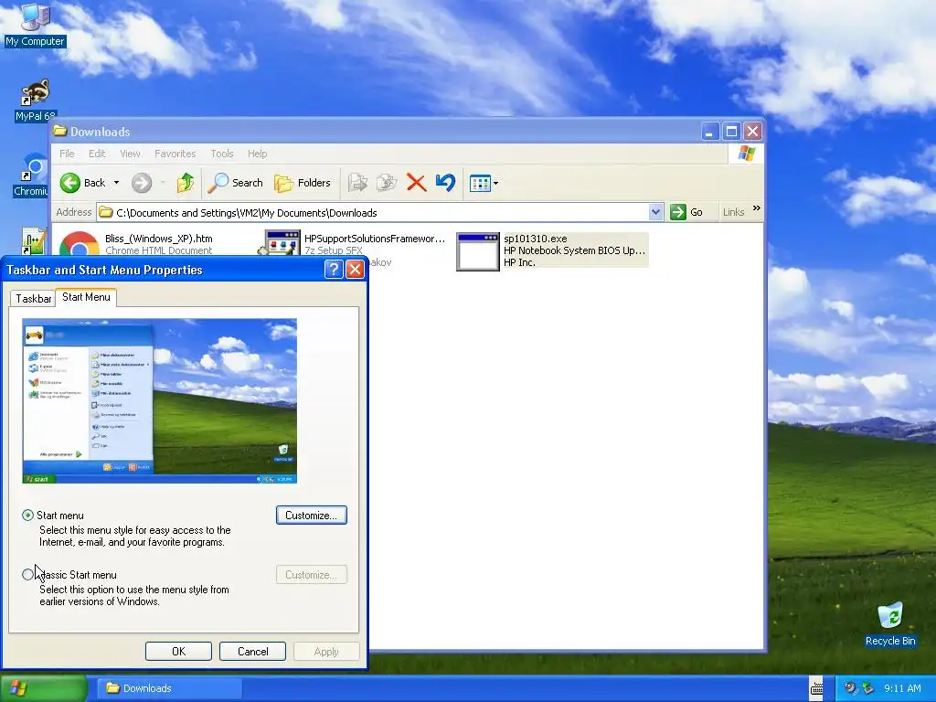The image size is (936, 702).
Task: Open the Help menu
Action: [257, 154]
